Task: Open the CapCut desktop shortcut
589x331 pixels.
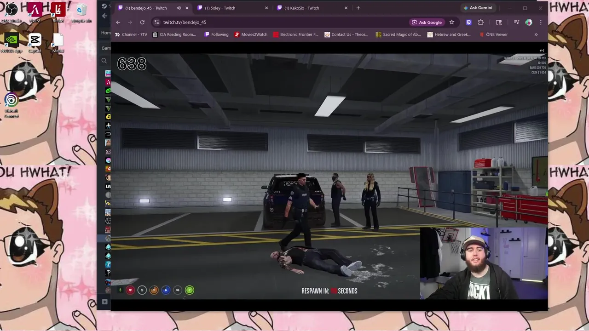Action: coord(35,43)
